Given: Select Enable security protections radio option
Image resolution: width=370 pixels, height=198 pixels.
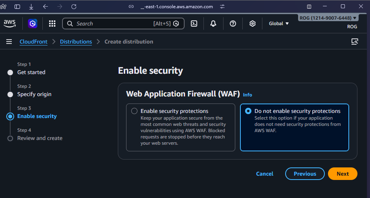Looking at the screenshot, I should [x=134, y=111].
